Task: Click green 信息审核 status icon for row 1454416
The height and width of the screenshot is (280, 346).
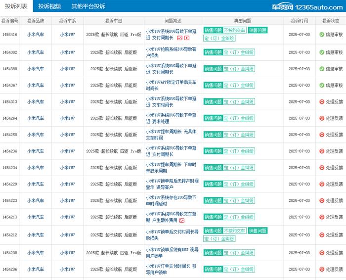Action: point(322,35)
